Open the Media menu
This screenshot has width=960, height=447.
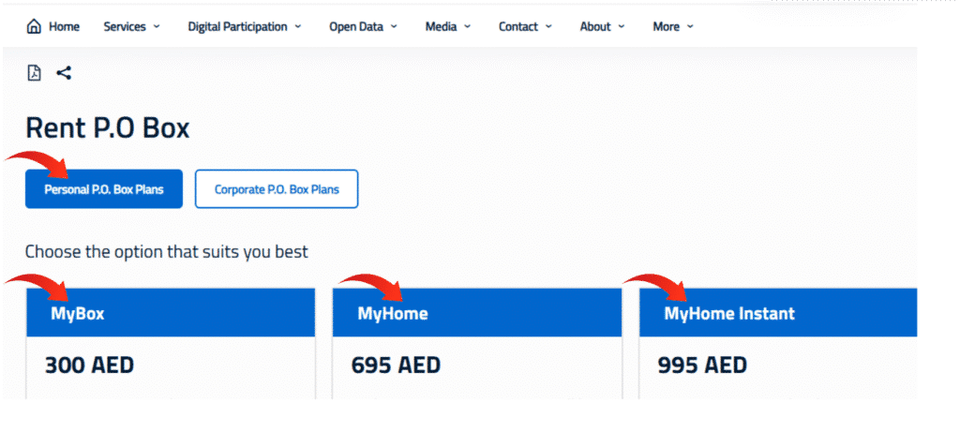(x=441, y=26)
